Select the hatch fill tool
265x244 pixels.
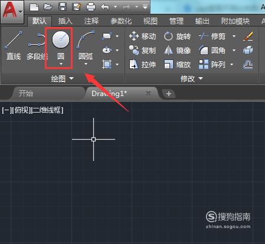click(107, 64)
